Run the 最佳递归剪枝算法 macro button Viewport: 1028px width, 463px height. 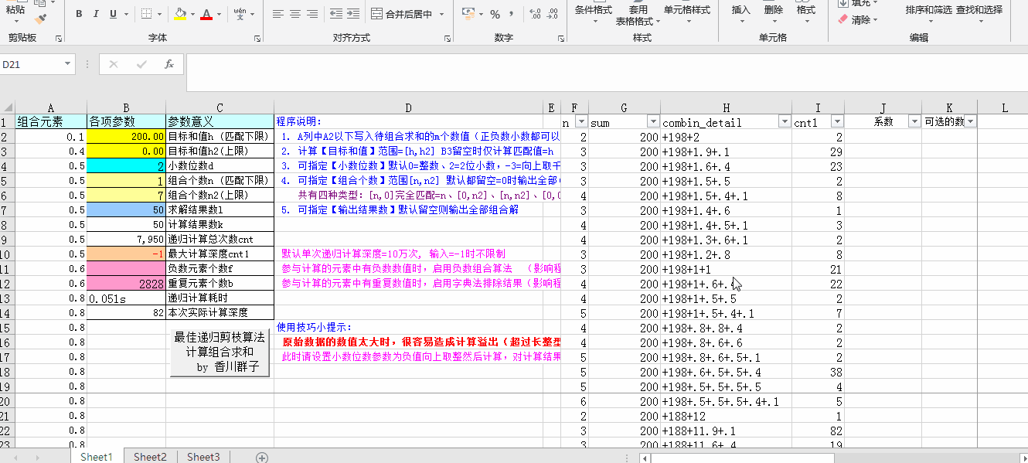pos(220,352)
